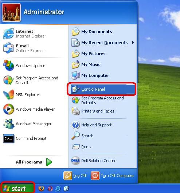The height and width of the screenshot is (193, 180).
Task: Select Control Panel menu entry
Action: [102, 89]
